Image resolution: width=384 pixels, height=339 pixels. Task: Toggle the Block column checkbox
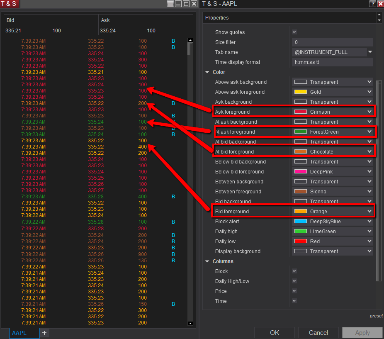click(x=294, y=271)
